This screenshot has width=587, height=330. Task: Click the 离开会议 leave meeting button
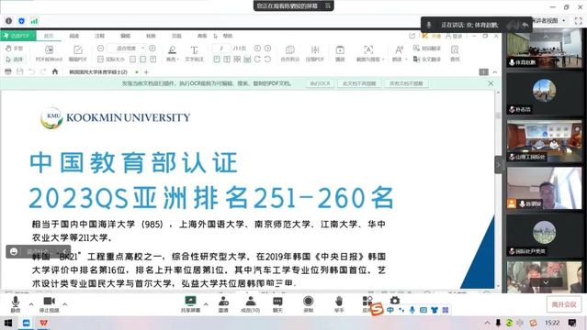point(564,304)
